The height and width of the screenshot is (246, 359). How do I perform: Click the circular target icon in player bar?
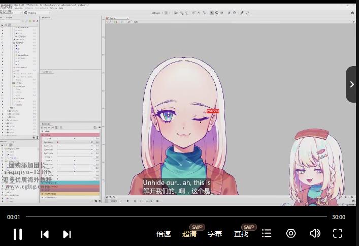pos(291,233)
